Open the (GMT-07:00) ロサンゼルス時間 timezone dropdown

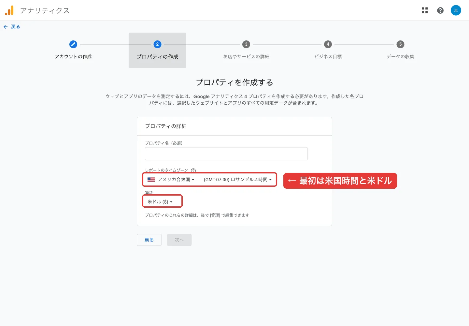pos(237,180)
